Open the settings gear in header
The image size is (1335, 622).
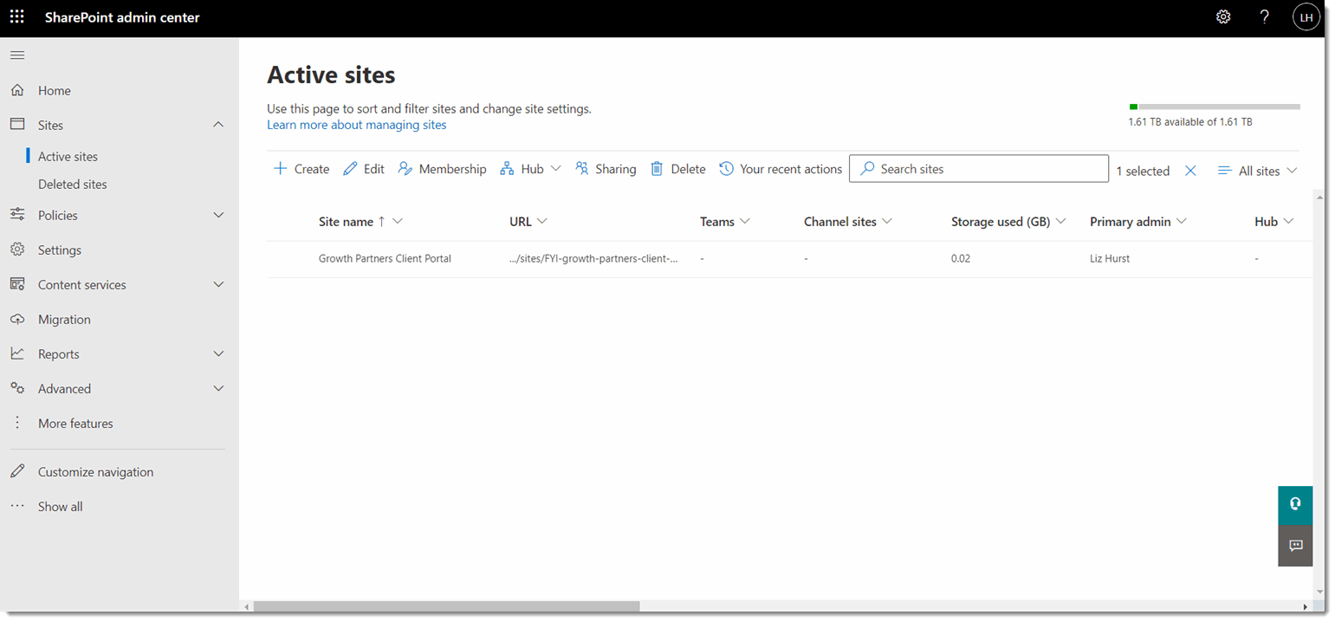click(1223, 17)
